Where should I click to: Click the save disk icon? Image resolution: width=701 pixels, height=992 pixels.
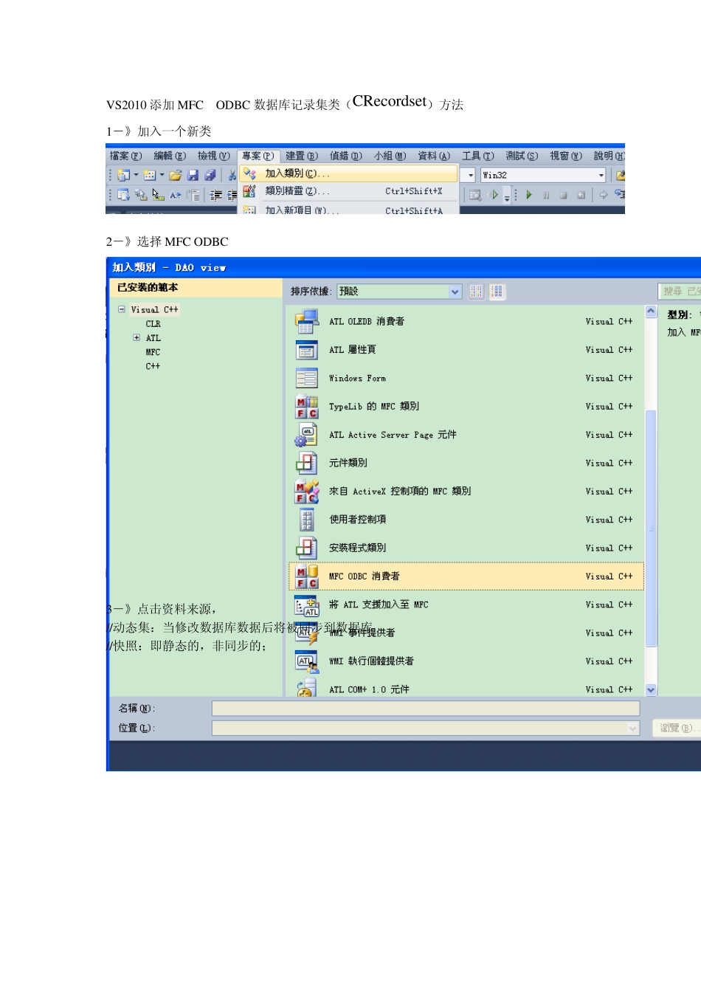point(193,175)
